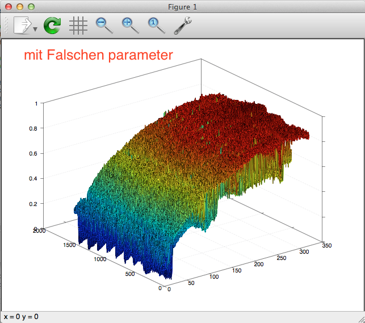365x323 pixels.
Task: Toggle the grid lines icon
Action: click(78, 25)
